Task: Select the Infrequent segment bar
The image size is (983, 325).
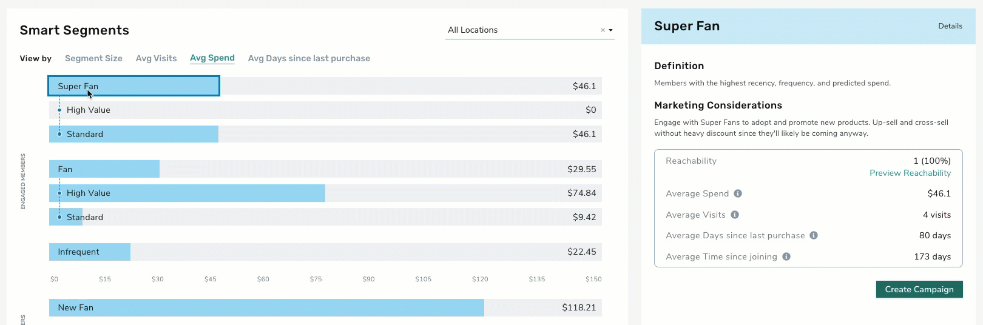Action: point(325,252)
